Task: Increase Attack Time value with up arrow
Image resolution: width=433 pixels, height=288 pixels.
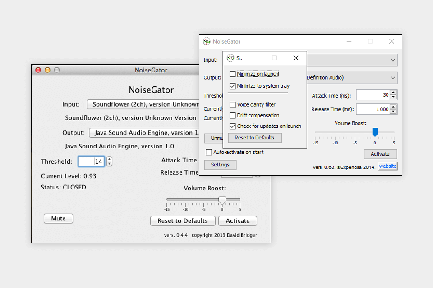Action: pos(393,92)
